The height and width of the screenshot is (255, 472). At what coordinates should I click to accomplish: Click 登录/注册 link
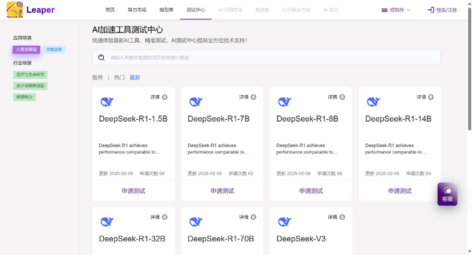(x=447, y=10)
